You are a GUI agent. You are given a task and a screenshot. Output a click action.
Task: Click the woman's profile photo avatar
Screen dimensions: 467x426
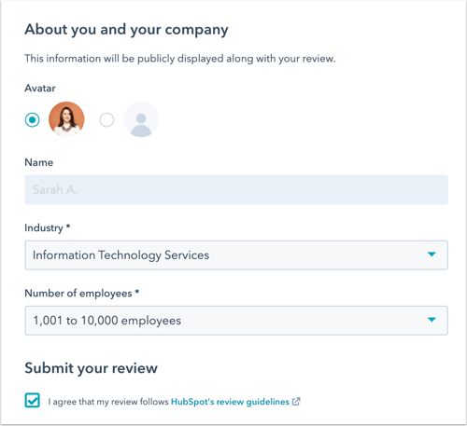66,119
